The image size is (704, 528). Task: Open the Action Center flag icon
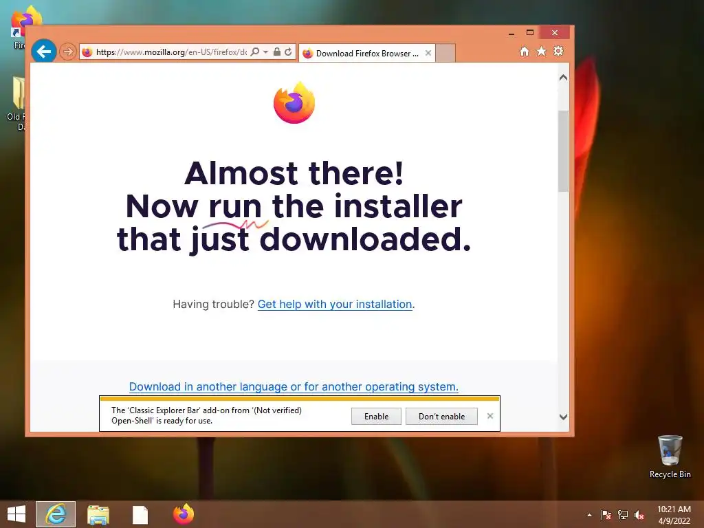tap(606, 515)
